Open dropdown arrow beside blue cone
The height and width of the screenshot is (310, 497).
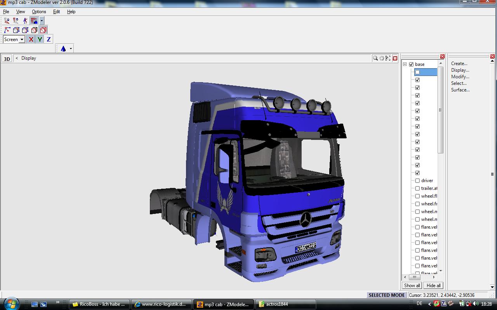[x=71, y=48]
